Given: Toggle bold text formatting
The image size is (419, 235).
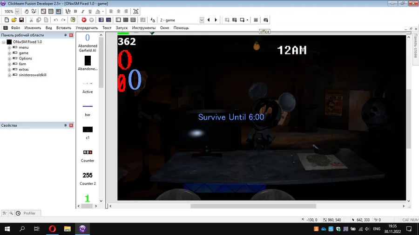Looking at the screenshot, I should (x=75, y=12).
